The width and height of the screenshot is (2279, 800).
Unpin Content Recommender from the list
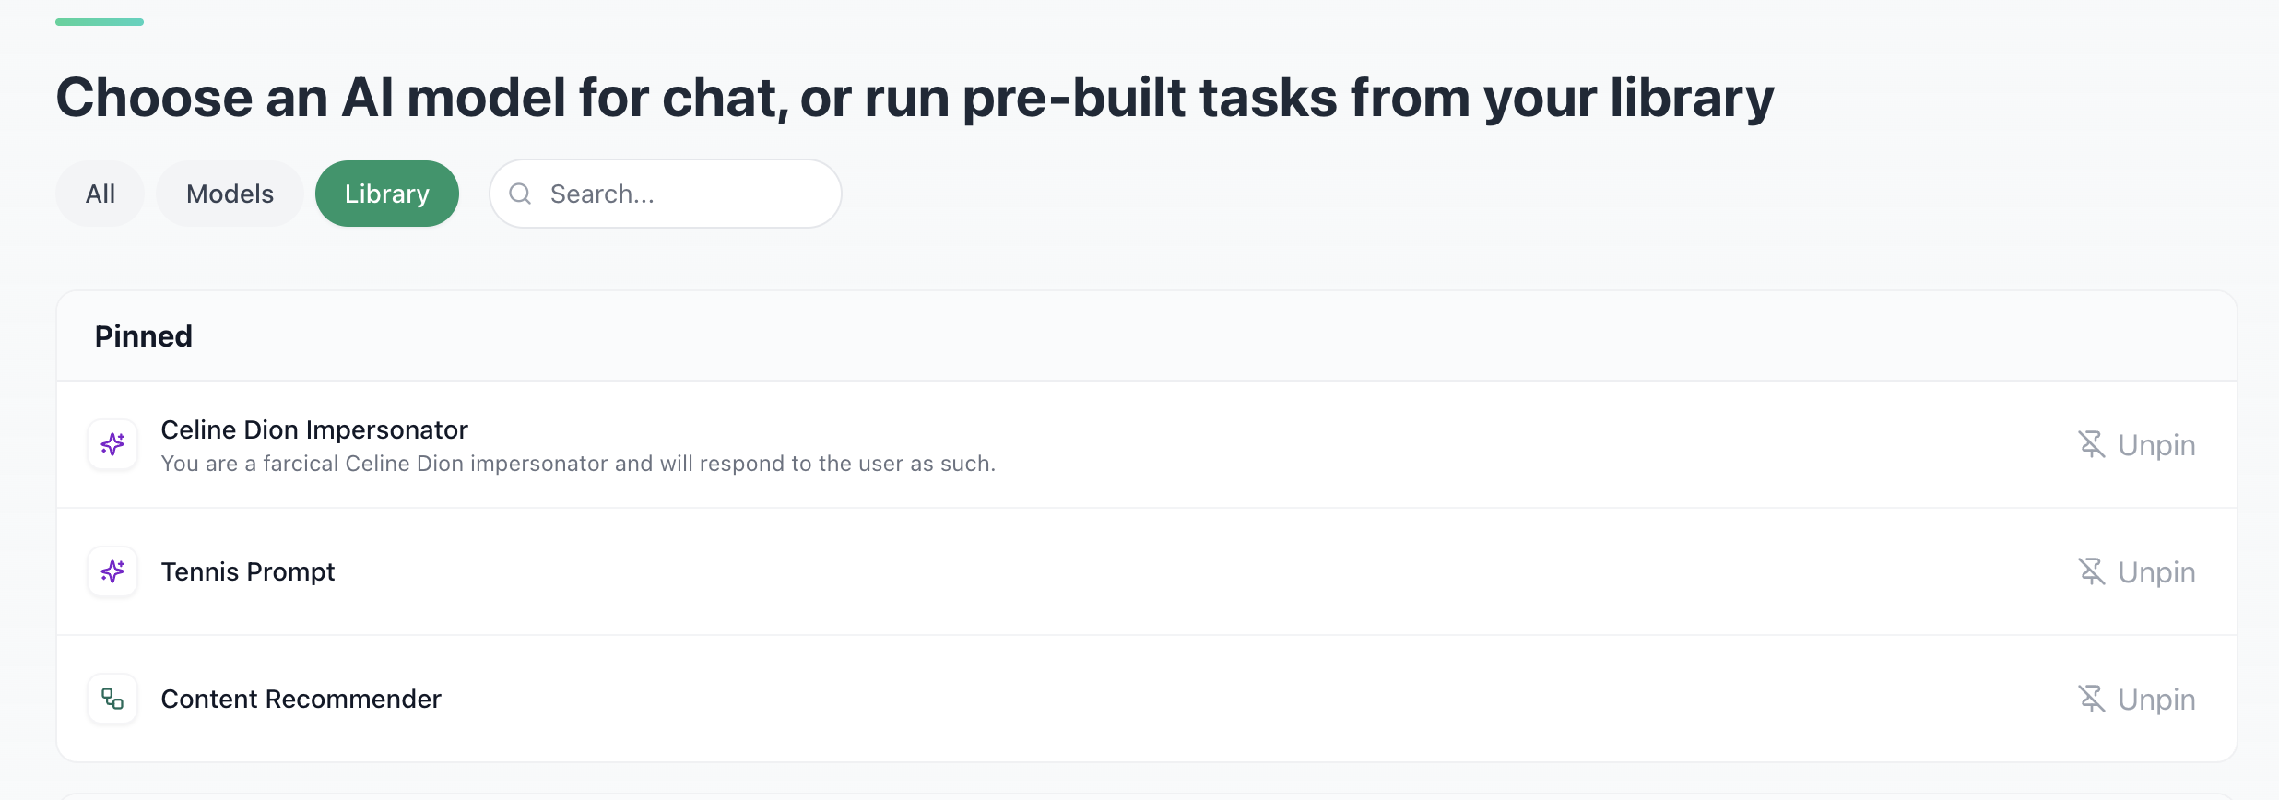pos(2135,699)
